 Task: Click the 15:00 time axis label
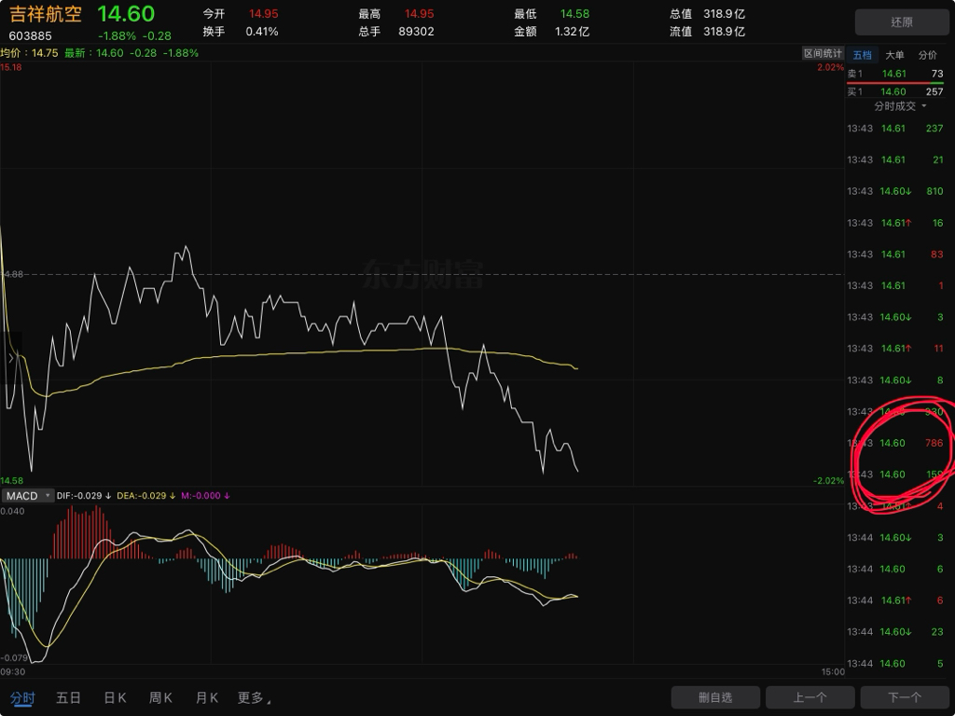[833, 672]
